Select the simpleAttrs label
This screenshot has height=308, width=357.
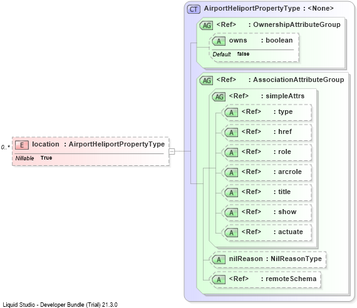coord(285,96)
